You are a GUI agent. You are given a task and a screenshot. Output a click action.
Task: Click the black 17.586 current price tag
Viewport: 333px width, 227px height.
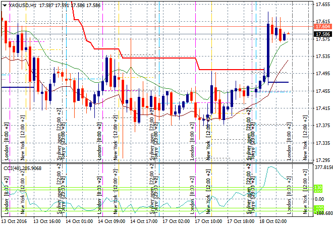click(321, 34)
